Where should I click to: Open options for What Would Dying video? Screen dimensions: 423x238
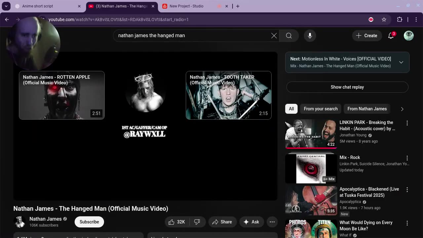click(x=407, y=223)
